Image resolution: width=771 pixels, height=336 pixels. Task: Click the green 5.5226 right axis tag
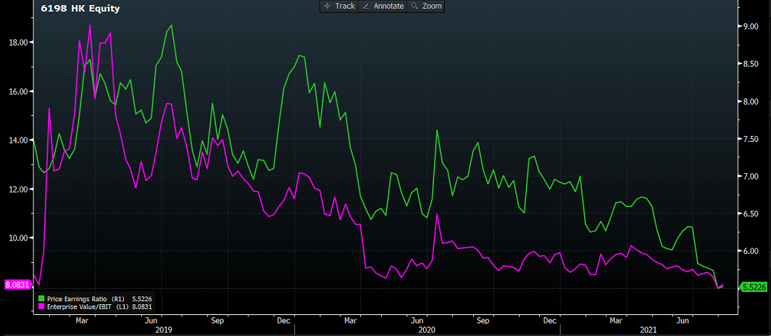click(x=754, y=287)
